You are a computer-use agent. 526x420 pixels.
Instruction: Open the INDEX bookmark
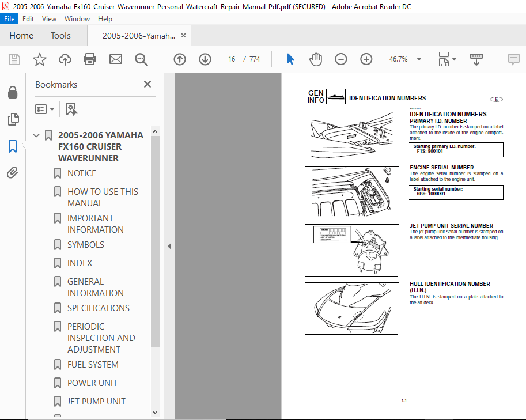point(80,263)
